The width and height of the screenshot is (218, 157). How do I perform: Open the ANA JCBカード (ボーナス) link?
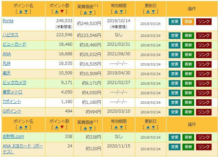(x=23, y=149)
